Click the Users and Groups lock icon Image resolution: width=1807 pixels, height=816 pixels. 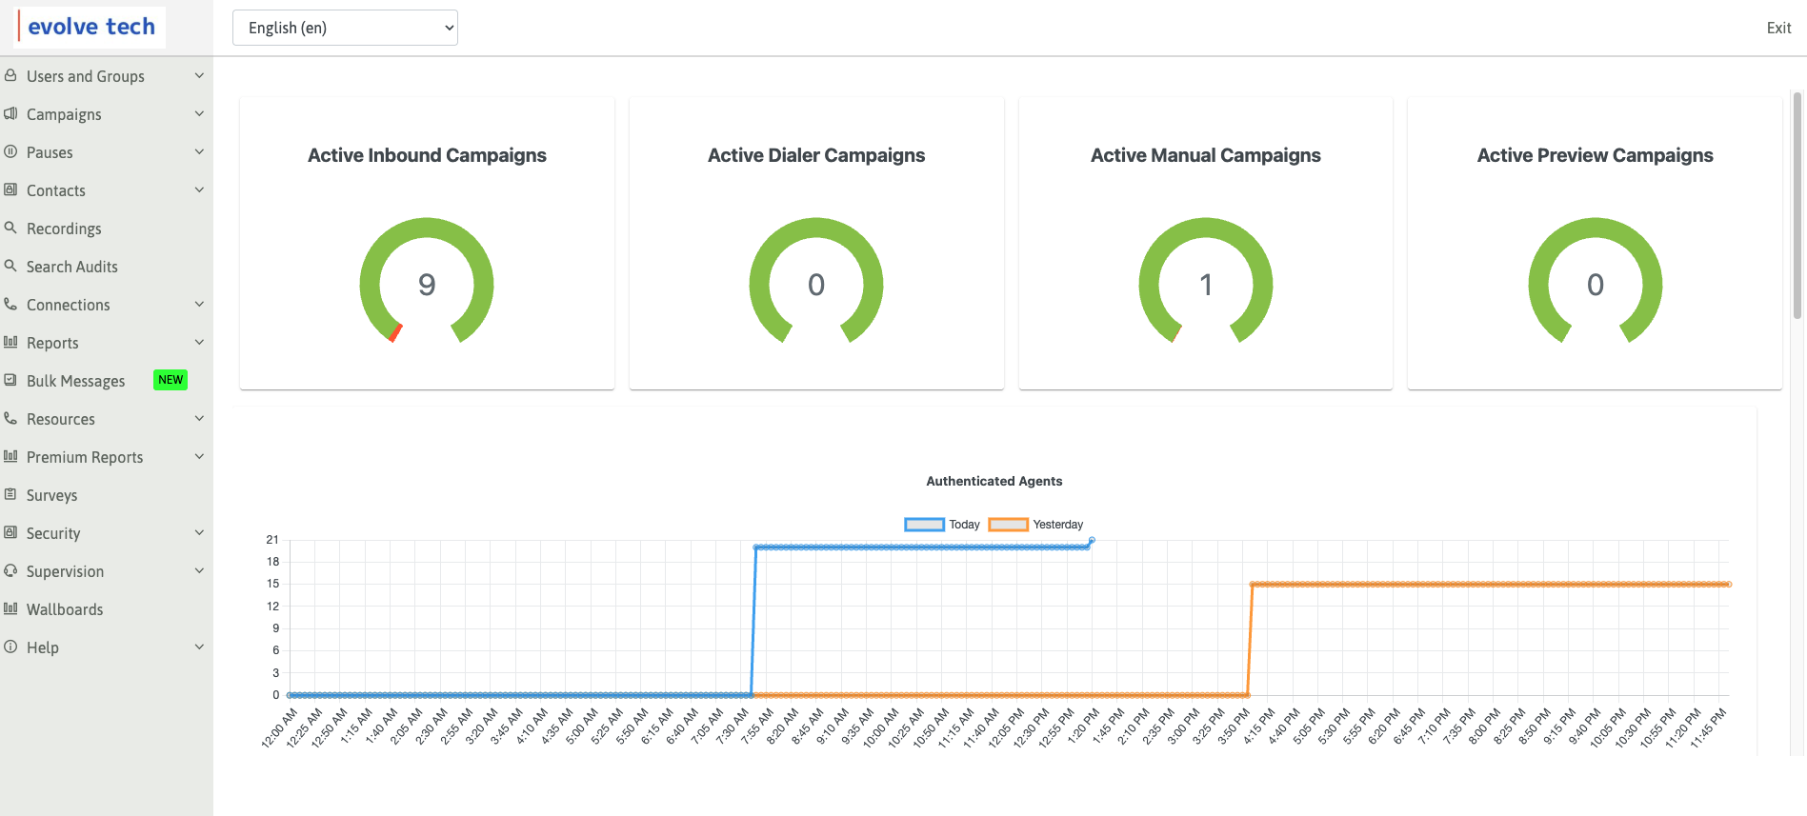tap(10, 75)
